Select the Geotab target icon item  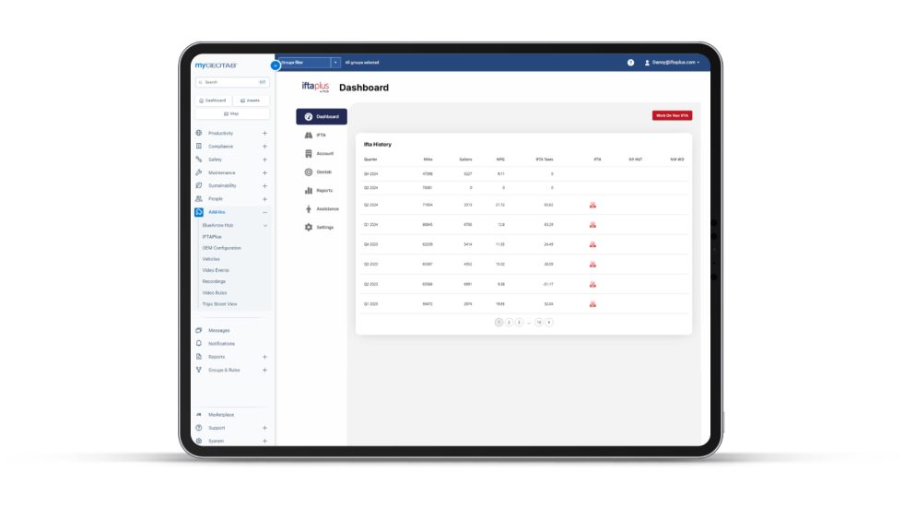click(309, 171)
